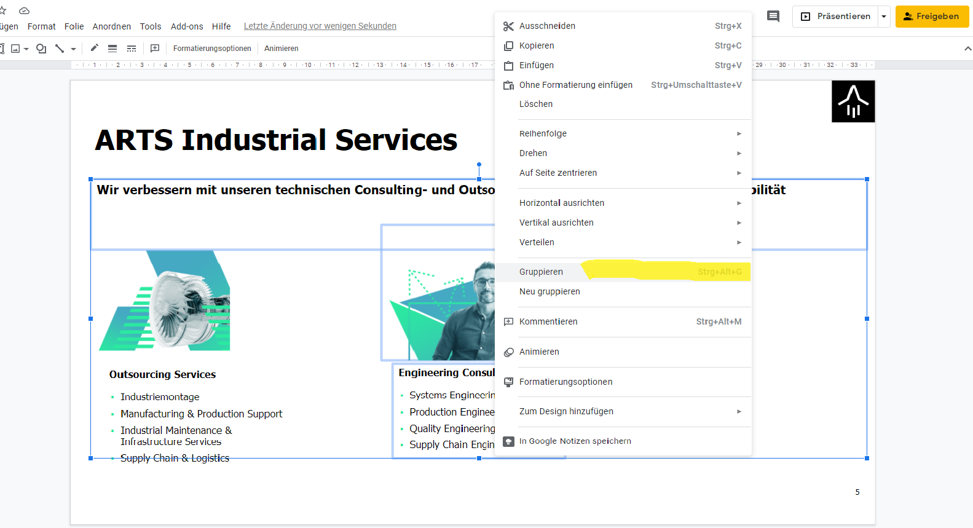Click the add comment toolbar icon

tap(155, 48)
